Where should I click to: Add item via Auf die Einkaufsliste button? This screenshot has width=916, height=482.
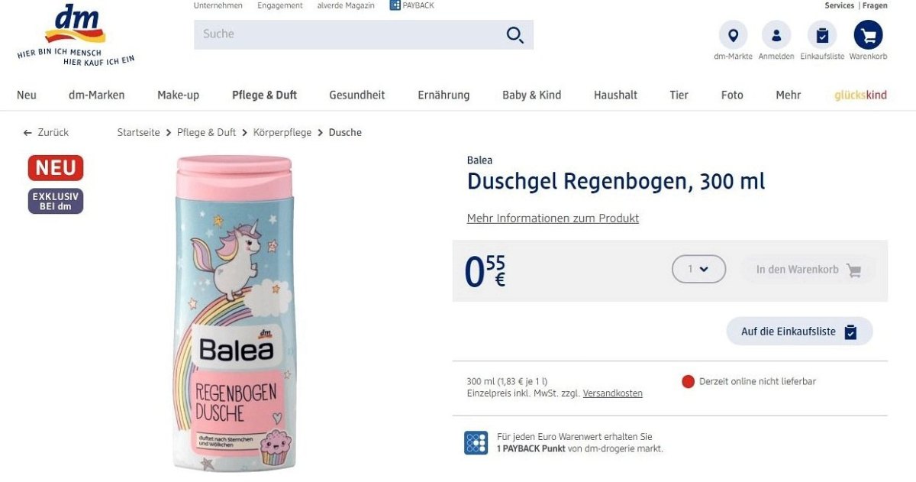[799, 332]
